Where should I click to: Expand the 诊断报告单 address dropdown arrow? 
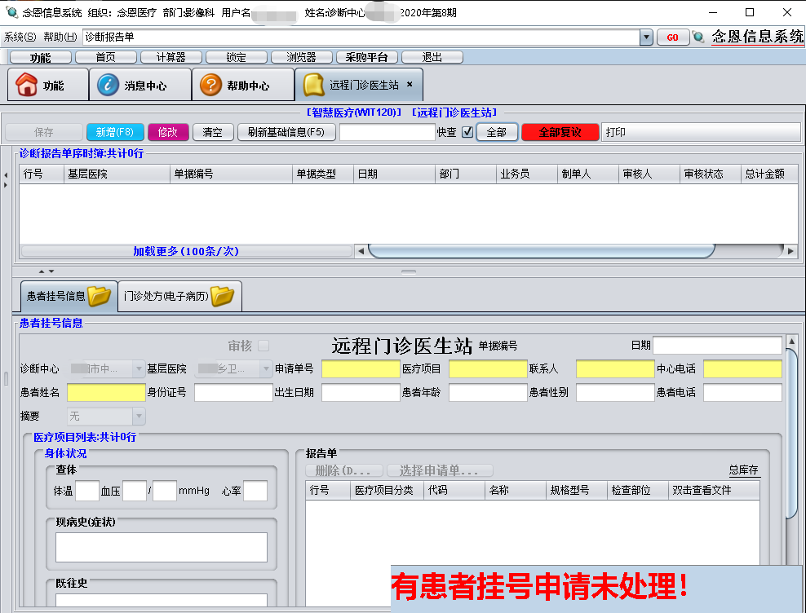point(646,37)
